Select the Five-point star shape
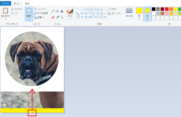 pos(86,17)
